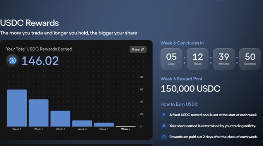Click the USDC coin icon
The height and width of the screenshot is (146, 263).
click(x=13, y=60)
